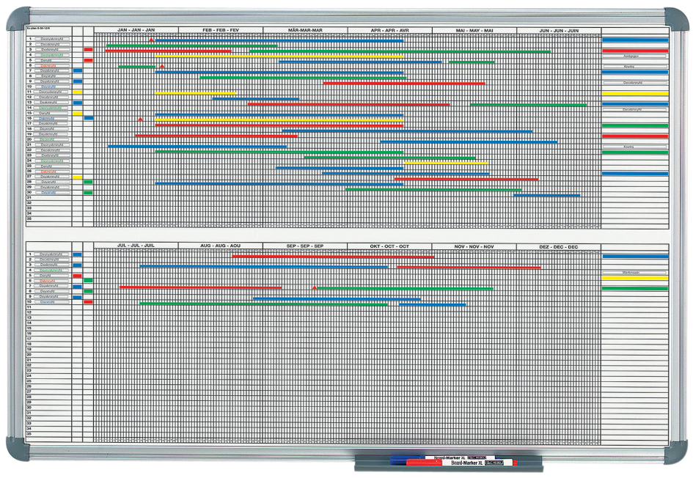Click the blue bar in top planner row 30
Screen dimensions: 693x478
pyautogui.click(x=547, y=195)
